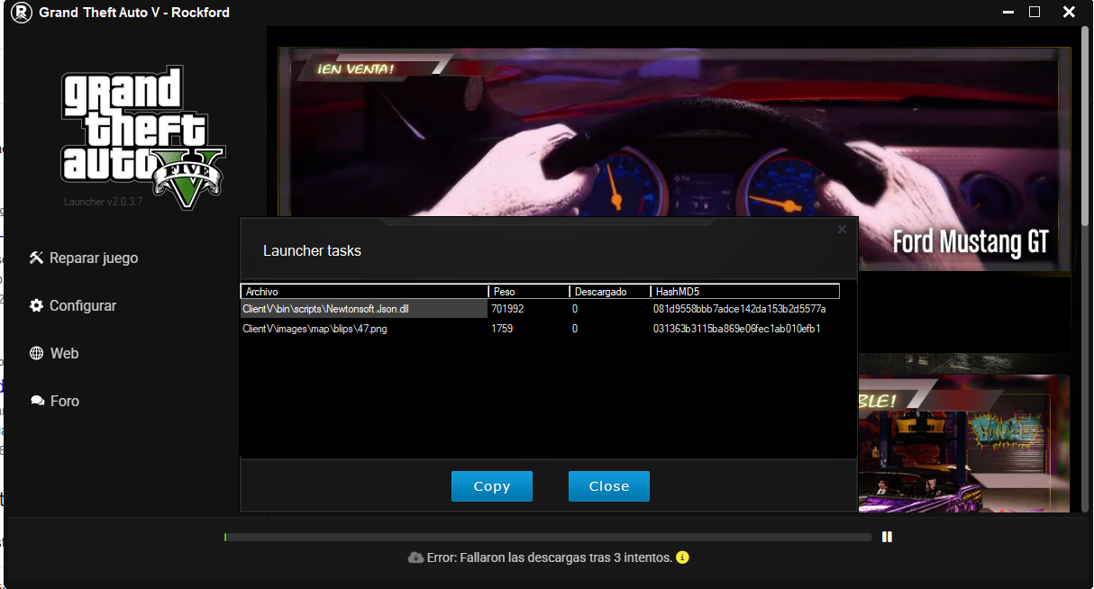Image resolution: width=1094 pixels, height=589 pixels.
Task: Close the Launcher tasks dialog with X
Action: point(842,230)
